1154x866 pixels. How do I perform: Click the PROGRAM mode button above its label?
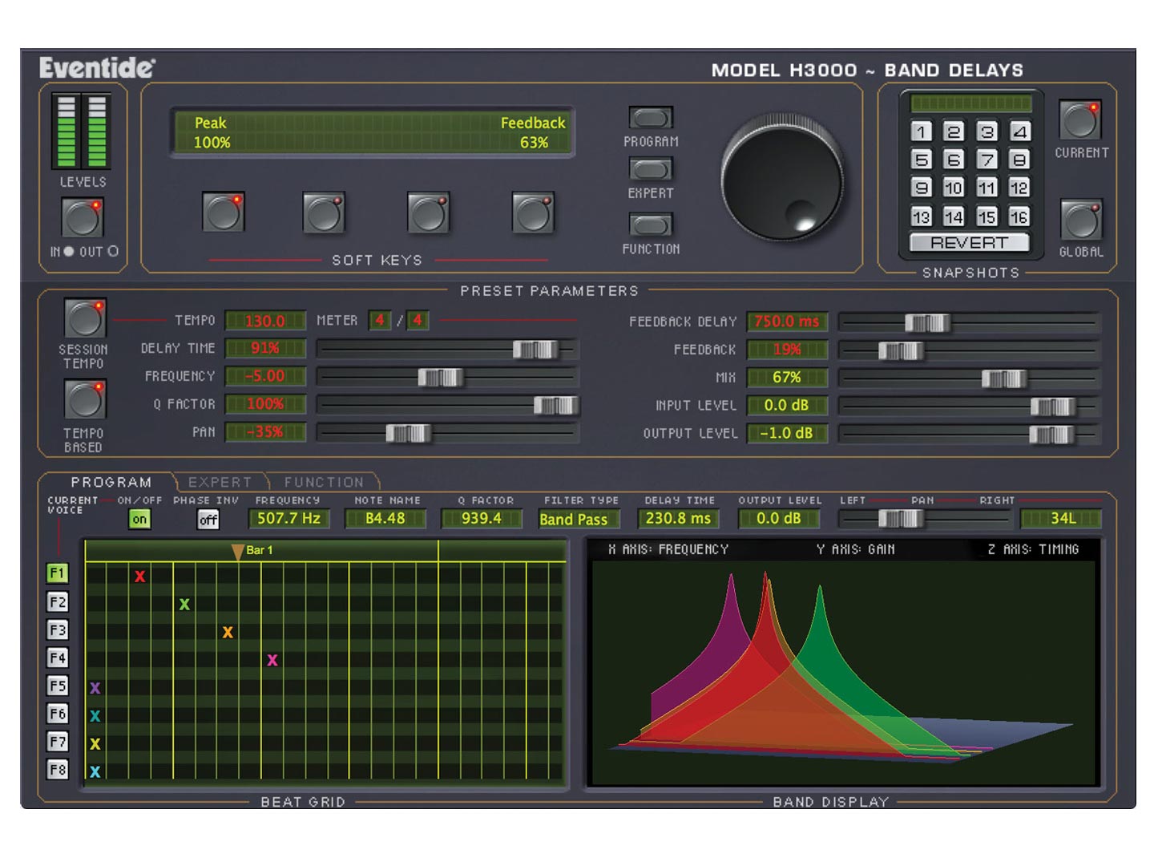(651, 118)
